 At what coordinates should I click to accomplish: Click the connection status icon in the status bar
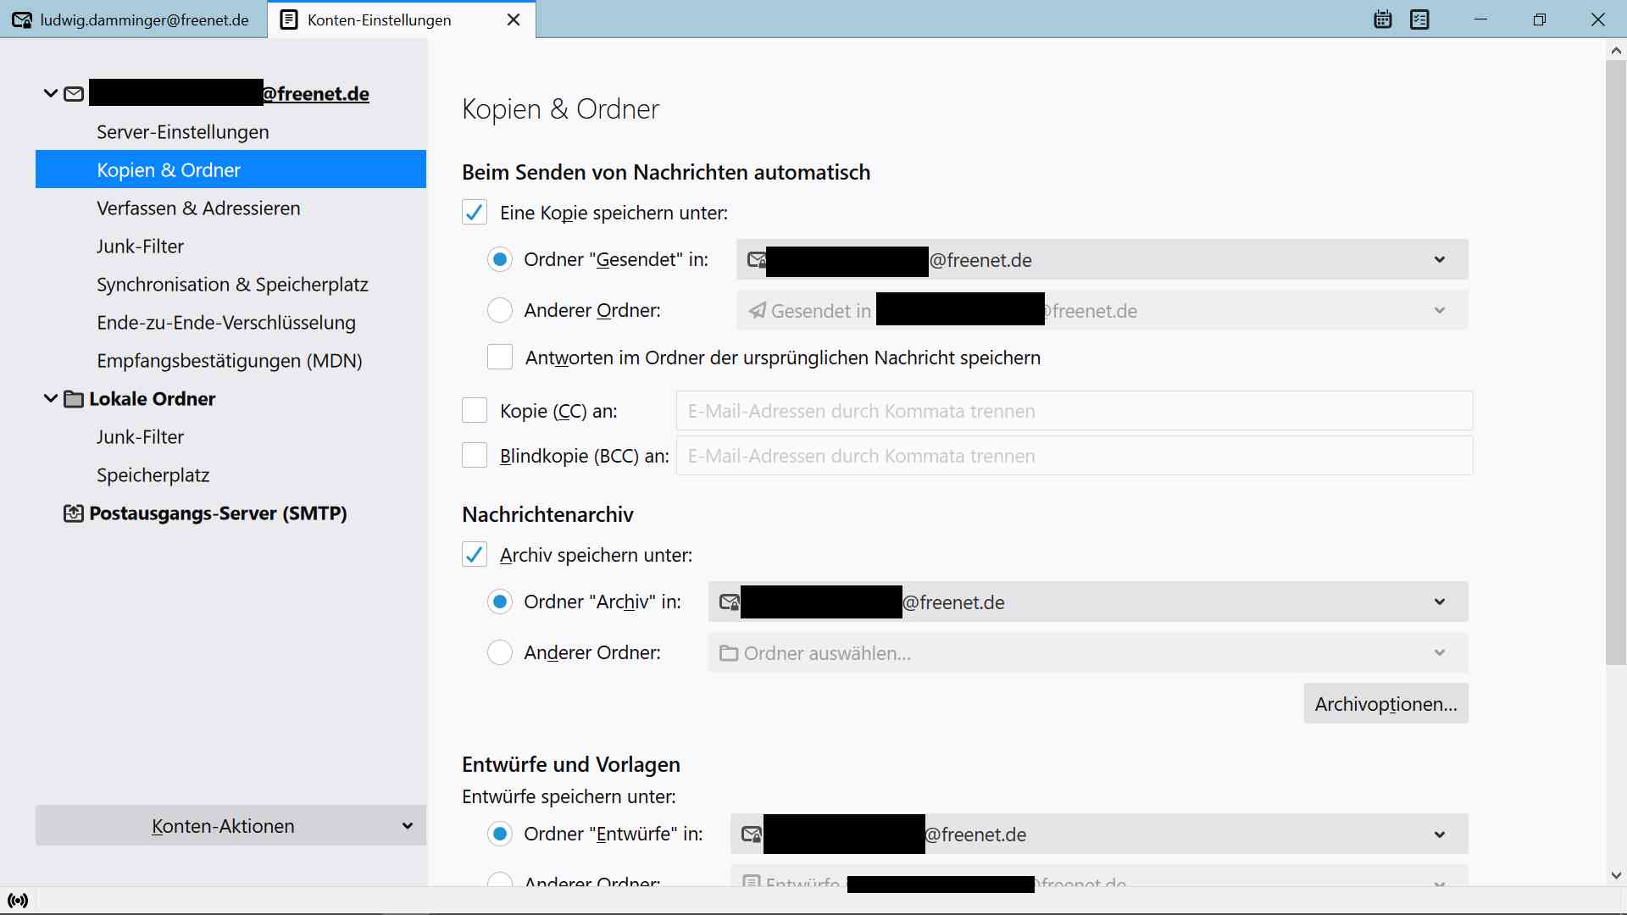[18, 901]
